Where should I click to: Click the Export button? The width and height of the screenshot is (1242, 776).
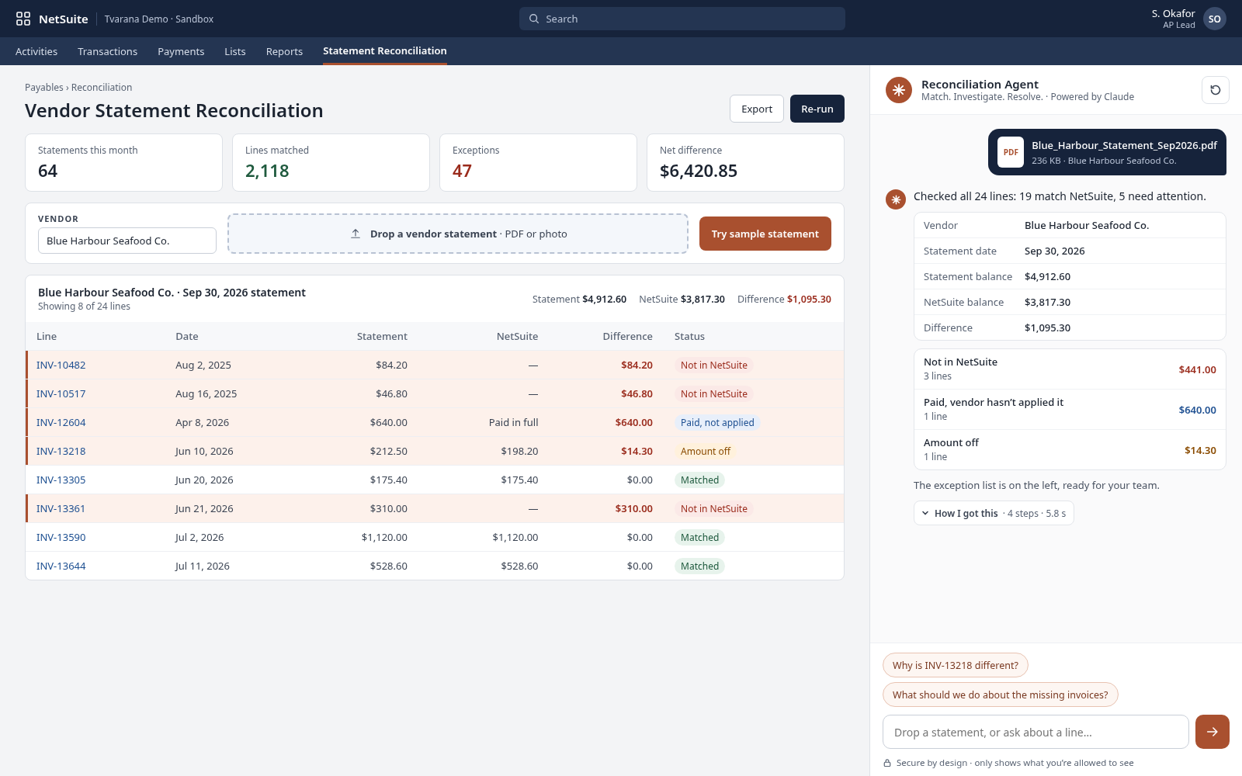757,109
